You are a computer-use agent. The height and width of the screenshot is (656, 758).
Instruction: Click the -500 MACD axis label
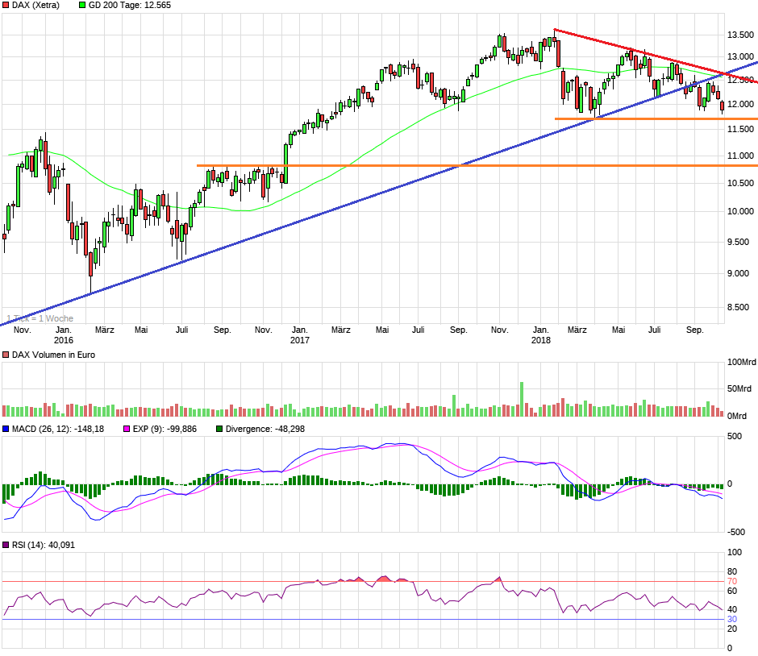tap(736, 532)
